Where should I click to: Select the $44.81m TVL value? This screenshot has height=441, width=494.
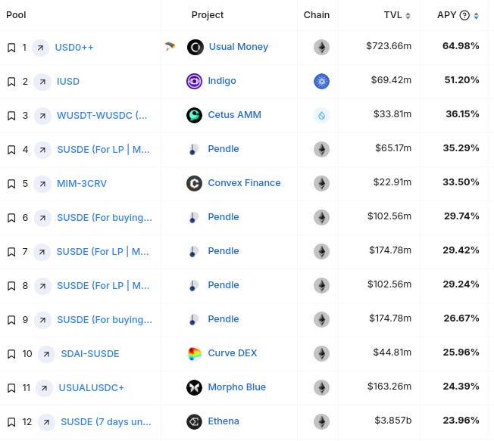[x=392, y=352]
